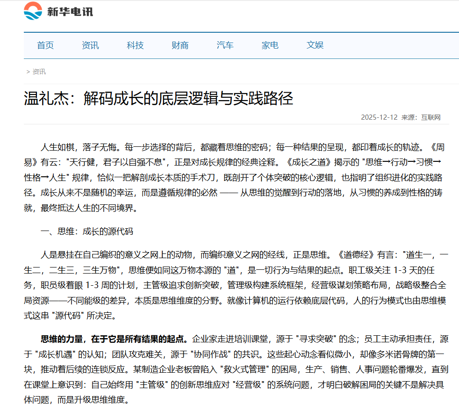This screenshot has height=412, width=459.
Task: Open the 汽车 section
Action: click(x=225, y=45)
